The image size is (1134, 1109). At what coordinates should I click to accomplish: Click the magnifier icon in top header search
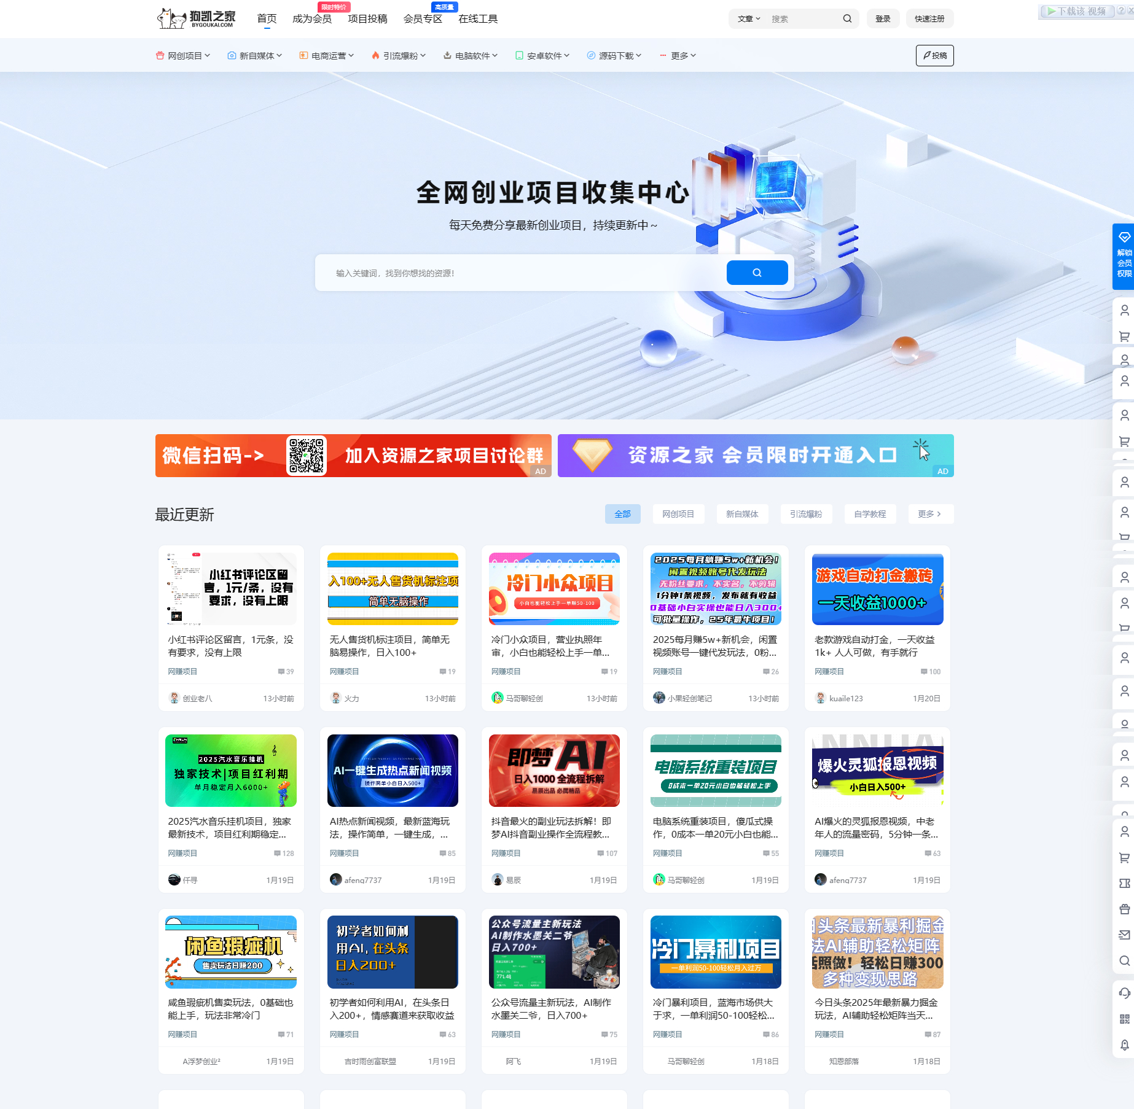pos(847,19)
